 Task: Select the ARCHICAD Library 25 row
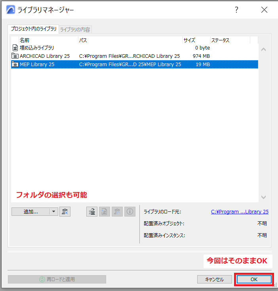[x=135, y=56]
